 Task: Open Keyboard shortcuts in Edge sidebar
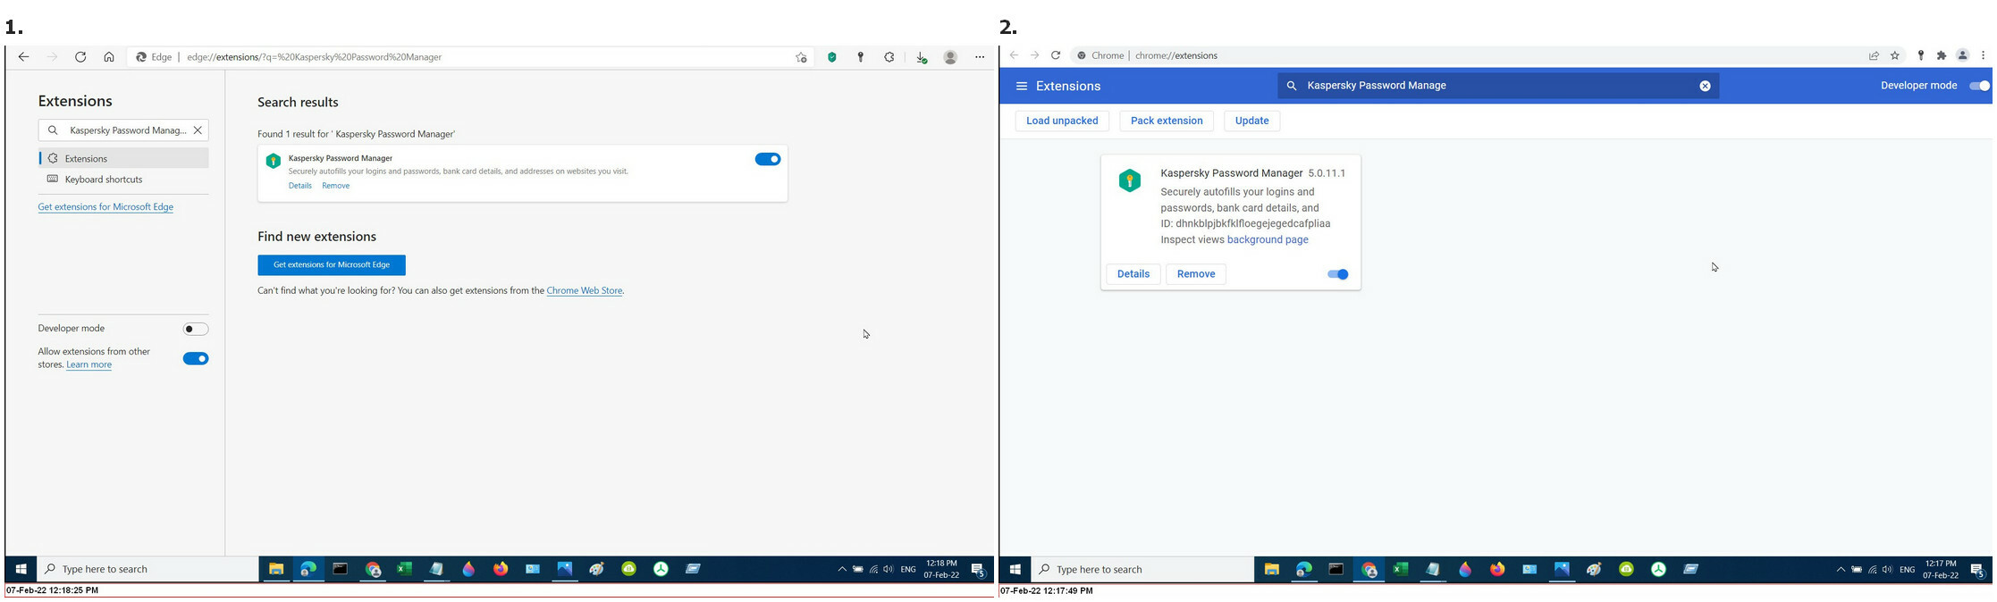123,180
